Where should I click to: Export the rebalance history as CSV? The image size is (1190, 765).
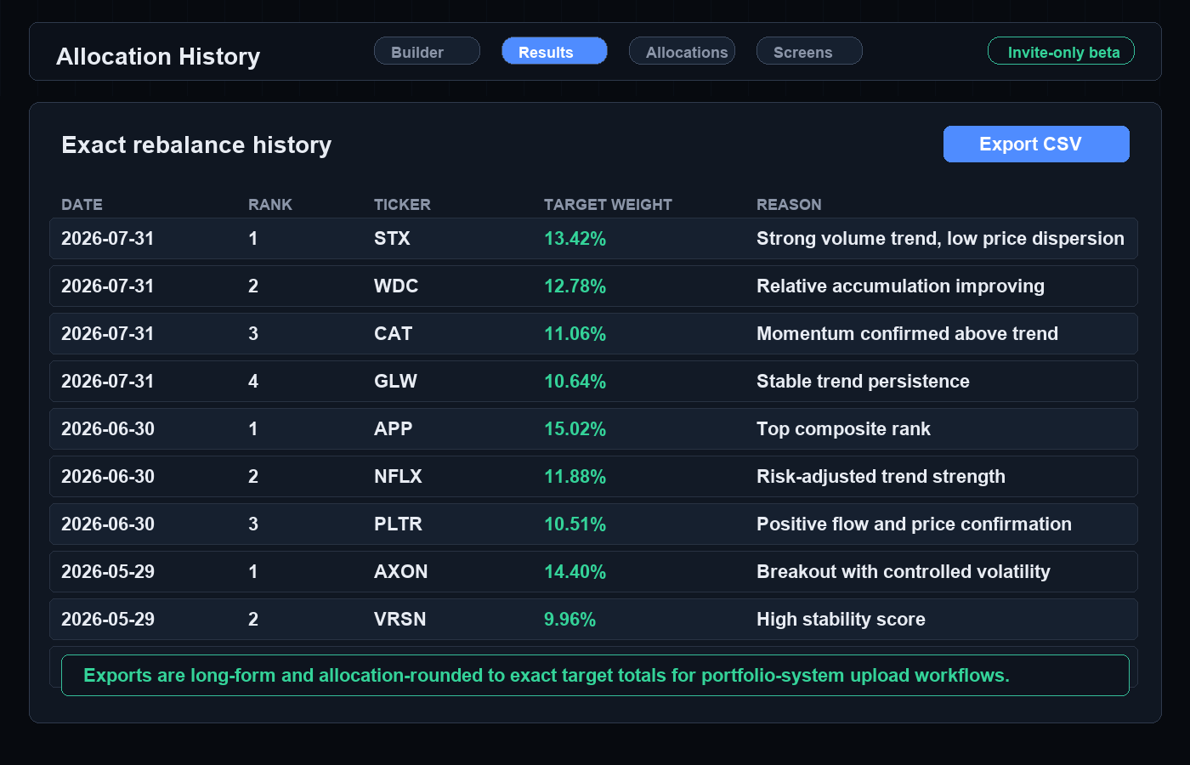[1036, 144]
